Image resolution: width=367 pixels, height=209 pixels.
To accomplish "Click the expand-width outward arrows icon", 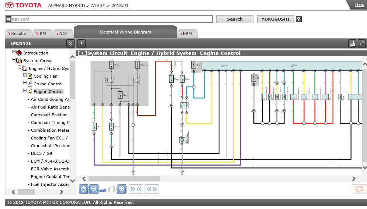I will pyautogui.click(x=152, y=189).
